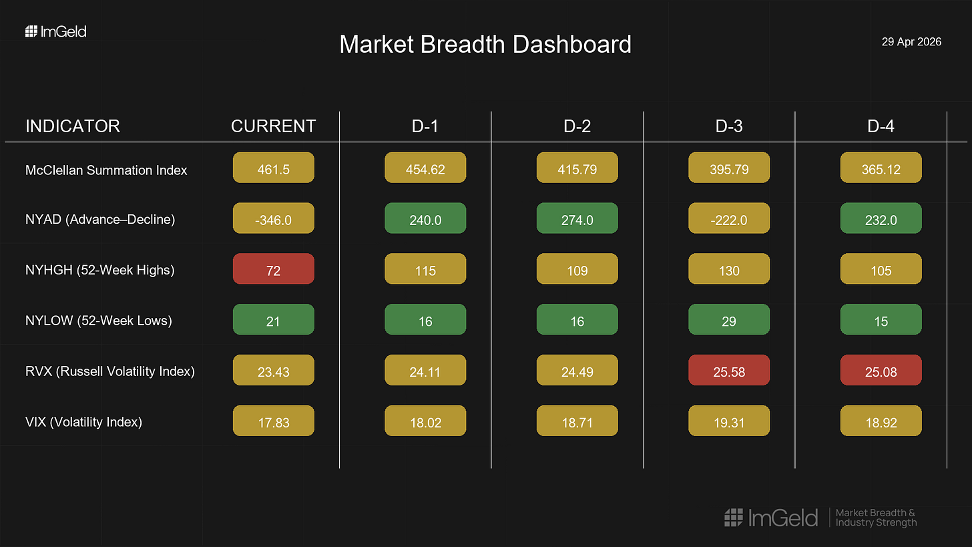The image size is (972, 547).
Task: Click the green NYLOW current value 21
Action: (273, 319)
